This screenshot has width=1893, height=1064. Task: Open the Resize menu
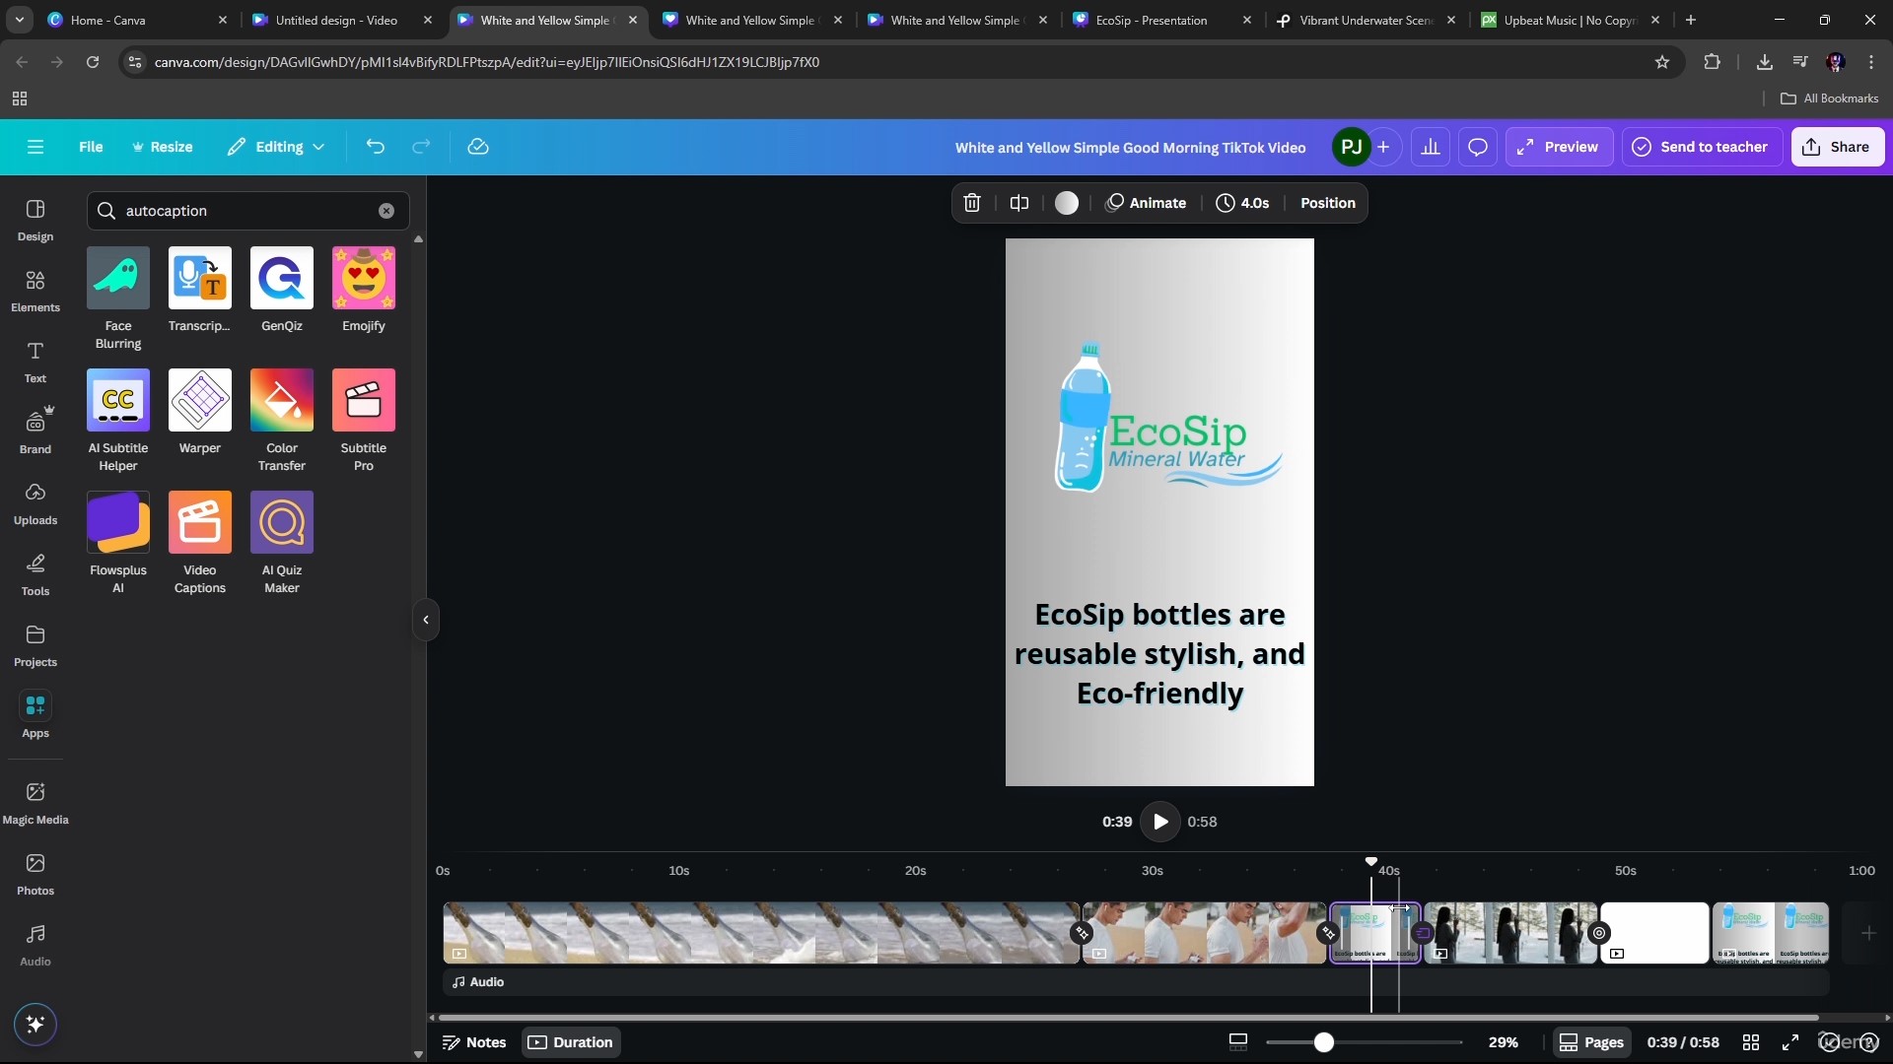click(x=163, y=147)
